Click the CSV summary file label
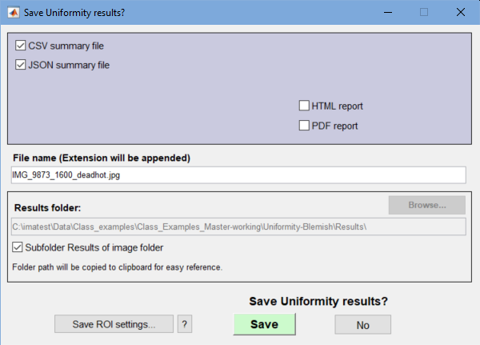The image size is (480, 345). (66, 46)
